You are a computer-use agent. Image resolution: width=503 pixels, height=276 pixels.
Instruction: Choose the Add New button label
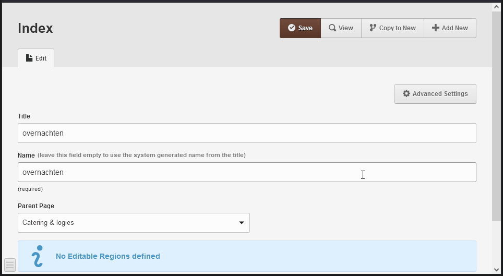point(455,28)
